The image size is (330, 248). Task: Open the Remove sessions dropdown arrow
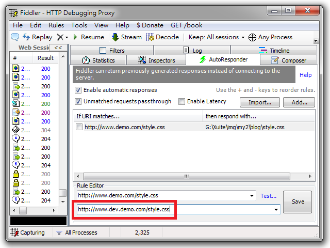[x=67, y=38]
